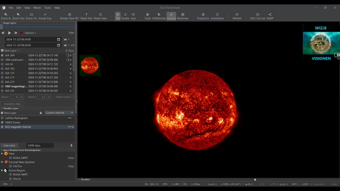Enable Differential mode

coord(159,16)
